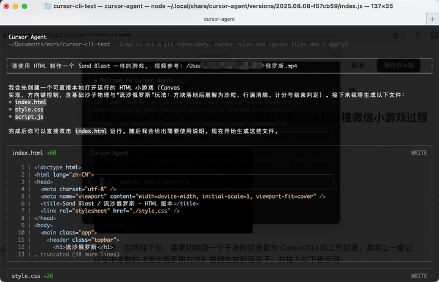Viewport: 439px width, 282px height.
Task: Click the folder proxy icon in title bar
Action: (48, 6)
